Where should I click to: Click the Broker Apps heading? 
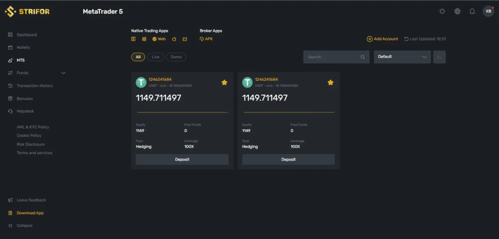point(211,31)
